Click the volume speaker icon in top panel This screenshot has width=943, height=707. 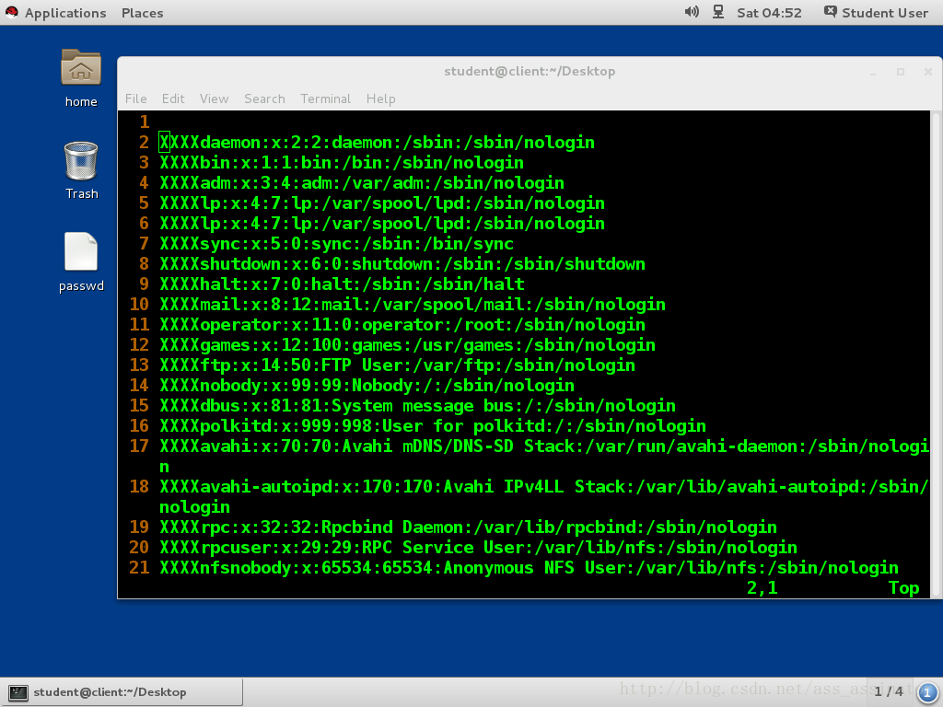pyautogui.click(x=692, y=12)
